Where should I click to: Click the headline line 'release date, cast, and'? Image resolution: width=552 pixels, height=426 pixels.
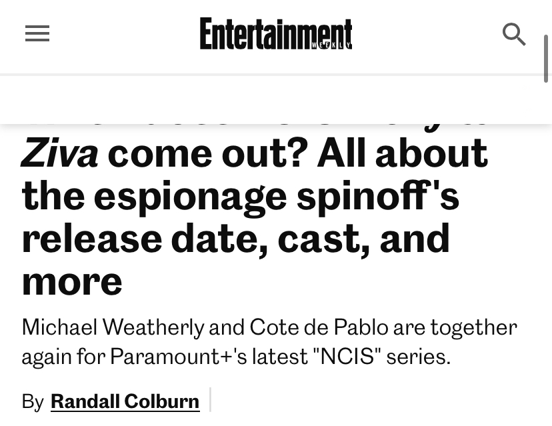(x=235, y=239)
